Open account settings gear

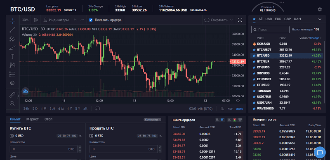[x=320, y=9]
